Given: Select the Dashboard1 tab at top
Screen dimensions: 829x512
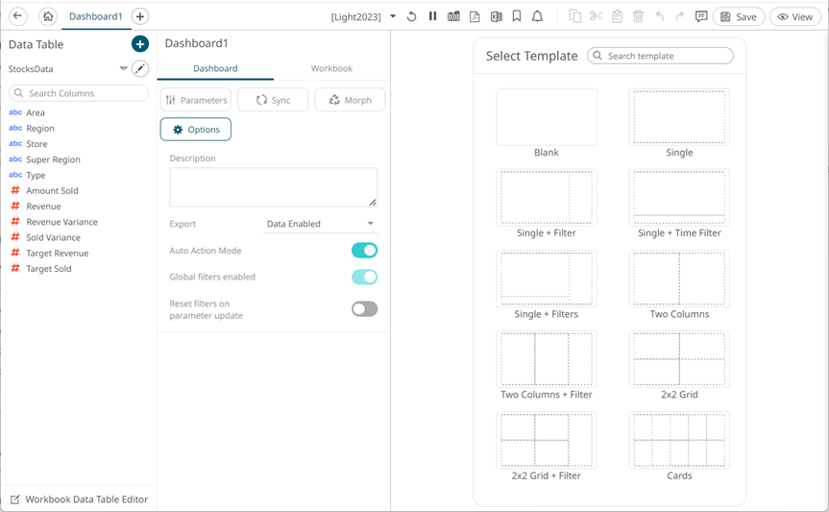Looking at the screenshot, I should click(96, 16).
